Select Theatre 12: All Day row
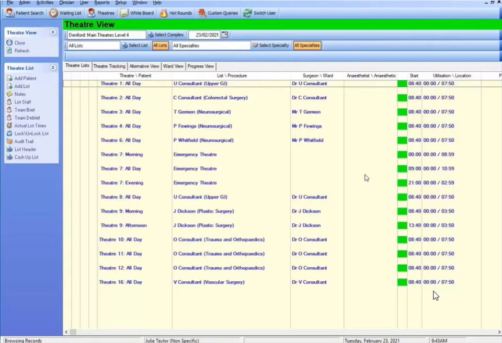The height and width of the screenshot is (343, 502). pos(282,268)
